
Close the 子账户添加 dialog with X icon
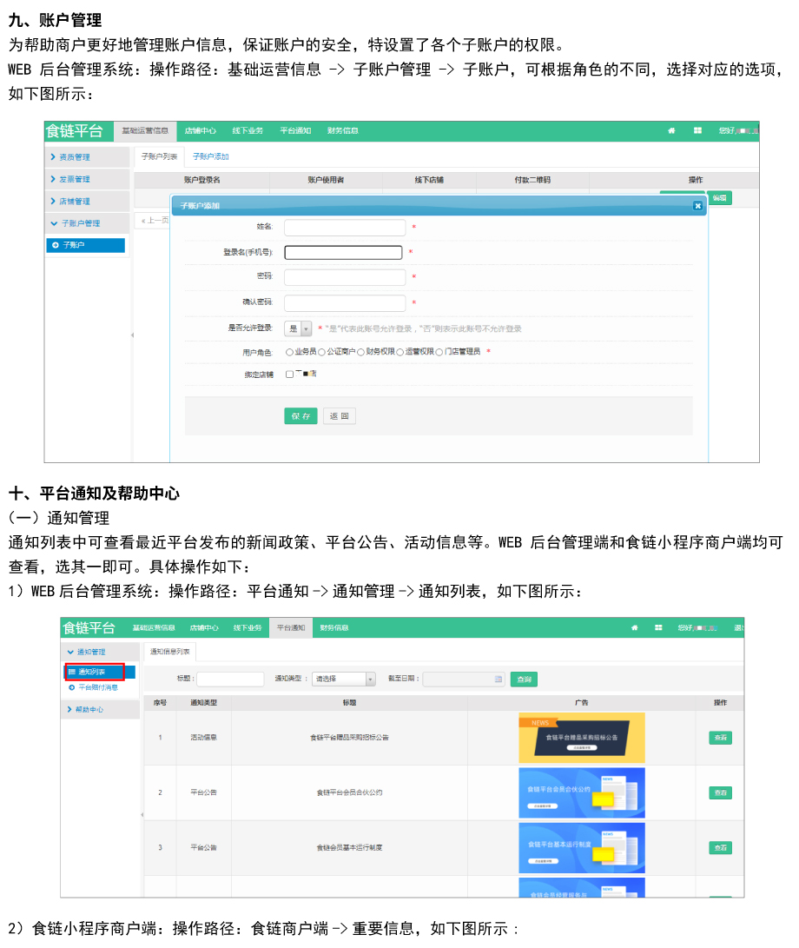(x=697, y=206)
